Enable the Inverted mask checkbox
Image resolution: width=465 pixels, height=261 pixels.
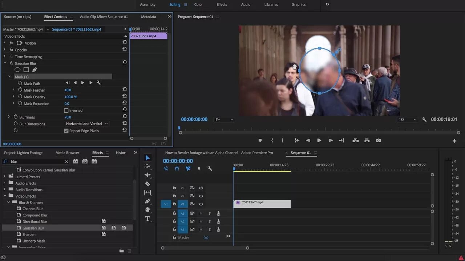click(x=66, y=111)
